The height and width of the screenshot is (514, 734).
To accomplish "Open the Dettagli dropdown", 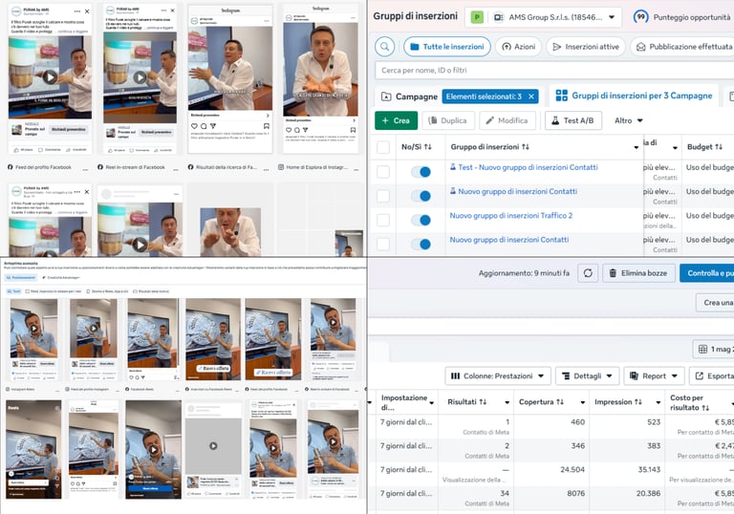I will 587,375.
